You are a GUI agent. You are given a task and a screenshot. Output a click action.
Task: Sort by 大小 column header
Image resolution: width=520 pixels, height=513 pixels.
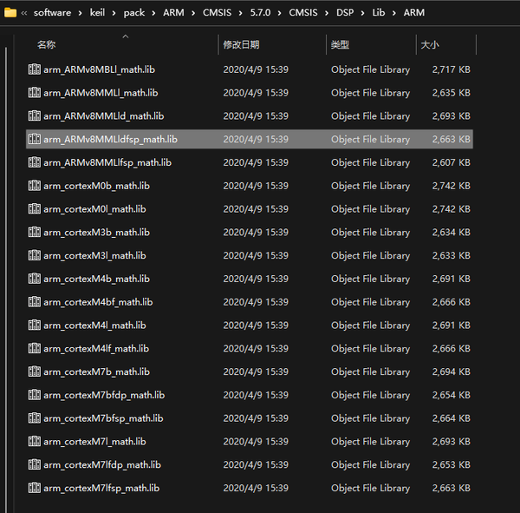(x=430, y=44)
